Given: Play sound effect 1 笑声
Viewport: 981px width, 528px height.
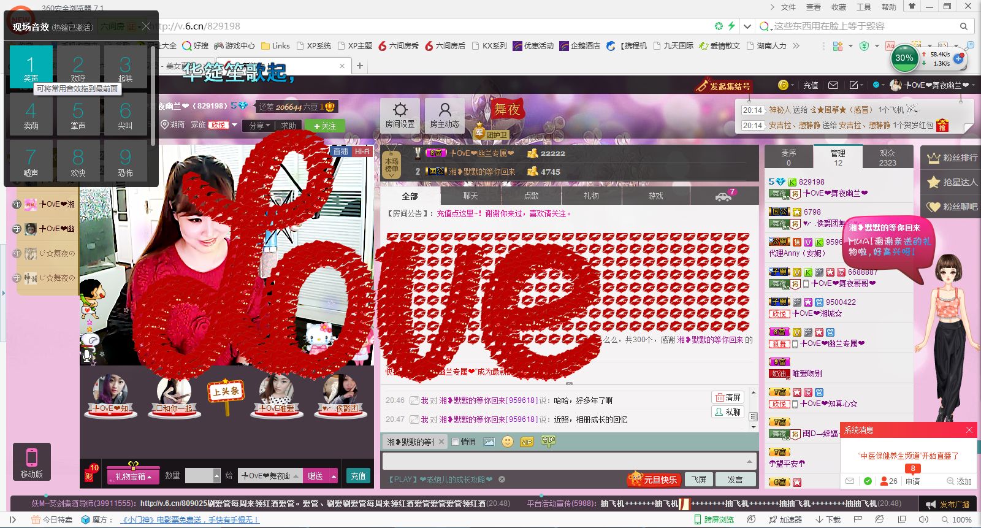Looking at the screenshot, I should coord(31,67).
